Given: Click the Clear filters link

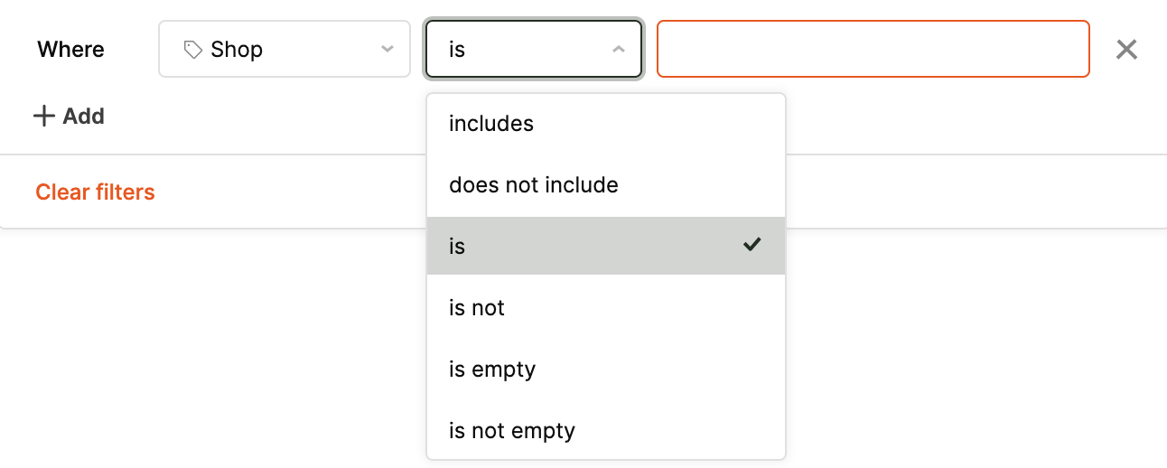Looking at the screenshot, I should [95, 192].
